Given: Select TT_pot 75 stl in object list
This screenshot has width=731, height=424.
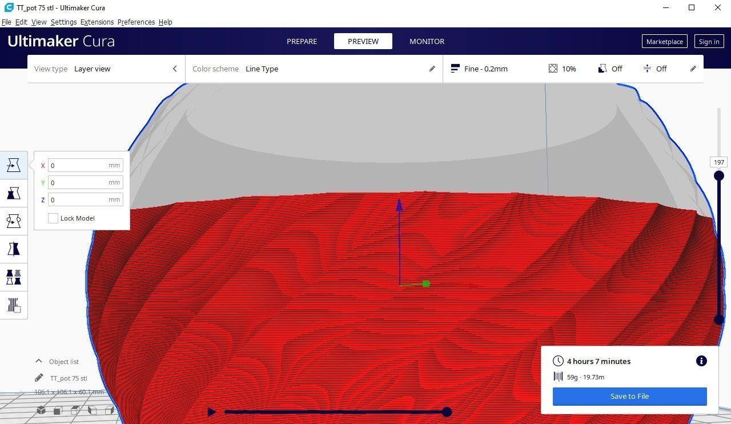Looking at the screenshot, I should click(69, 378).
